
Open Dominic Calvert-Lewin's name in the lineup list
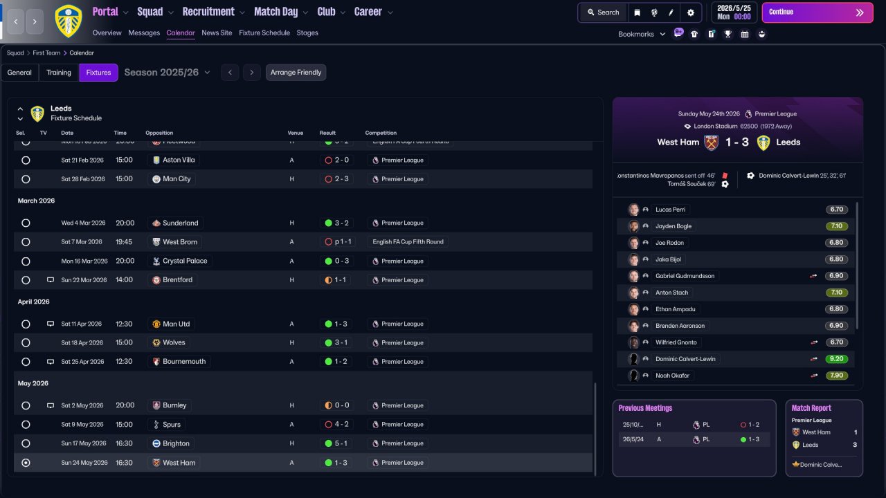click(x=685, y=359)
